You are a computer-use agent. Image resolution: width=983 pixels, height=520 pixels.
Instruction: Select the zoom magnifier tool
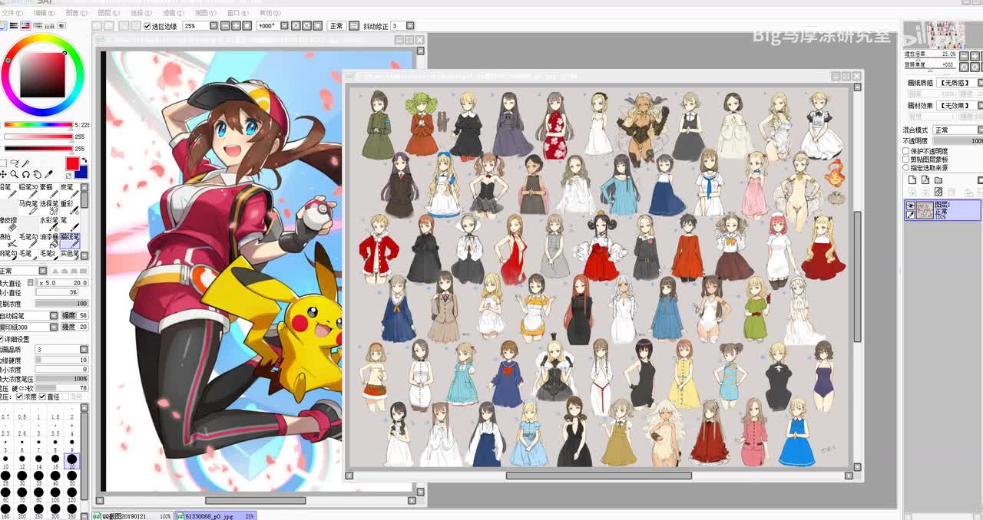(x=14, y=174)
